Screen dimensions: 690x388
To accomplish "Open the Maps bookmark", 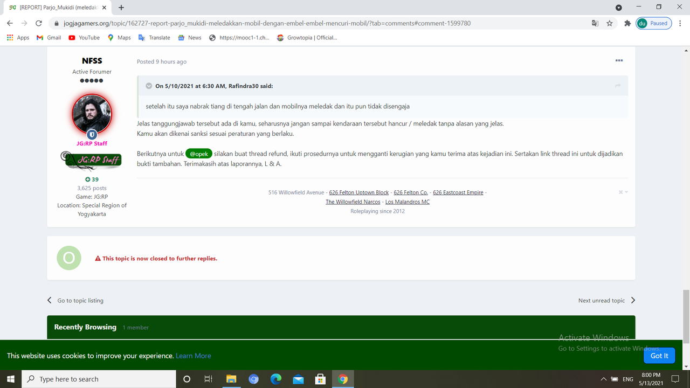I will tap(119, 38).
